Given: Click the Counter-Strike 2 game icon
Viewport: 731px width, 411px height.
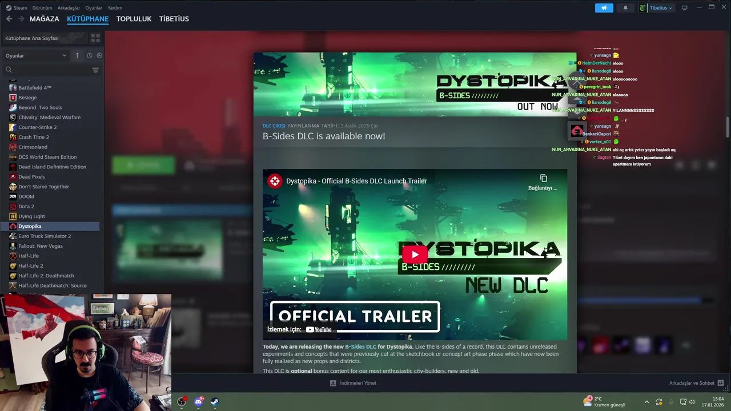Looking at the screenshot, I should 13,127.
